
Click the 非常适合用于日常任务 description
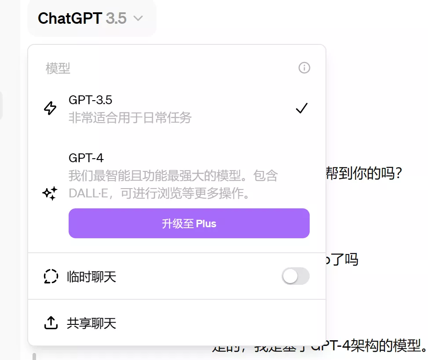click(130, 118)
